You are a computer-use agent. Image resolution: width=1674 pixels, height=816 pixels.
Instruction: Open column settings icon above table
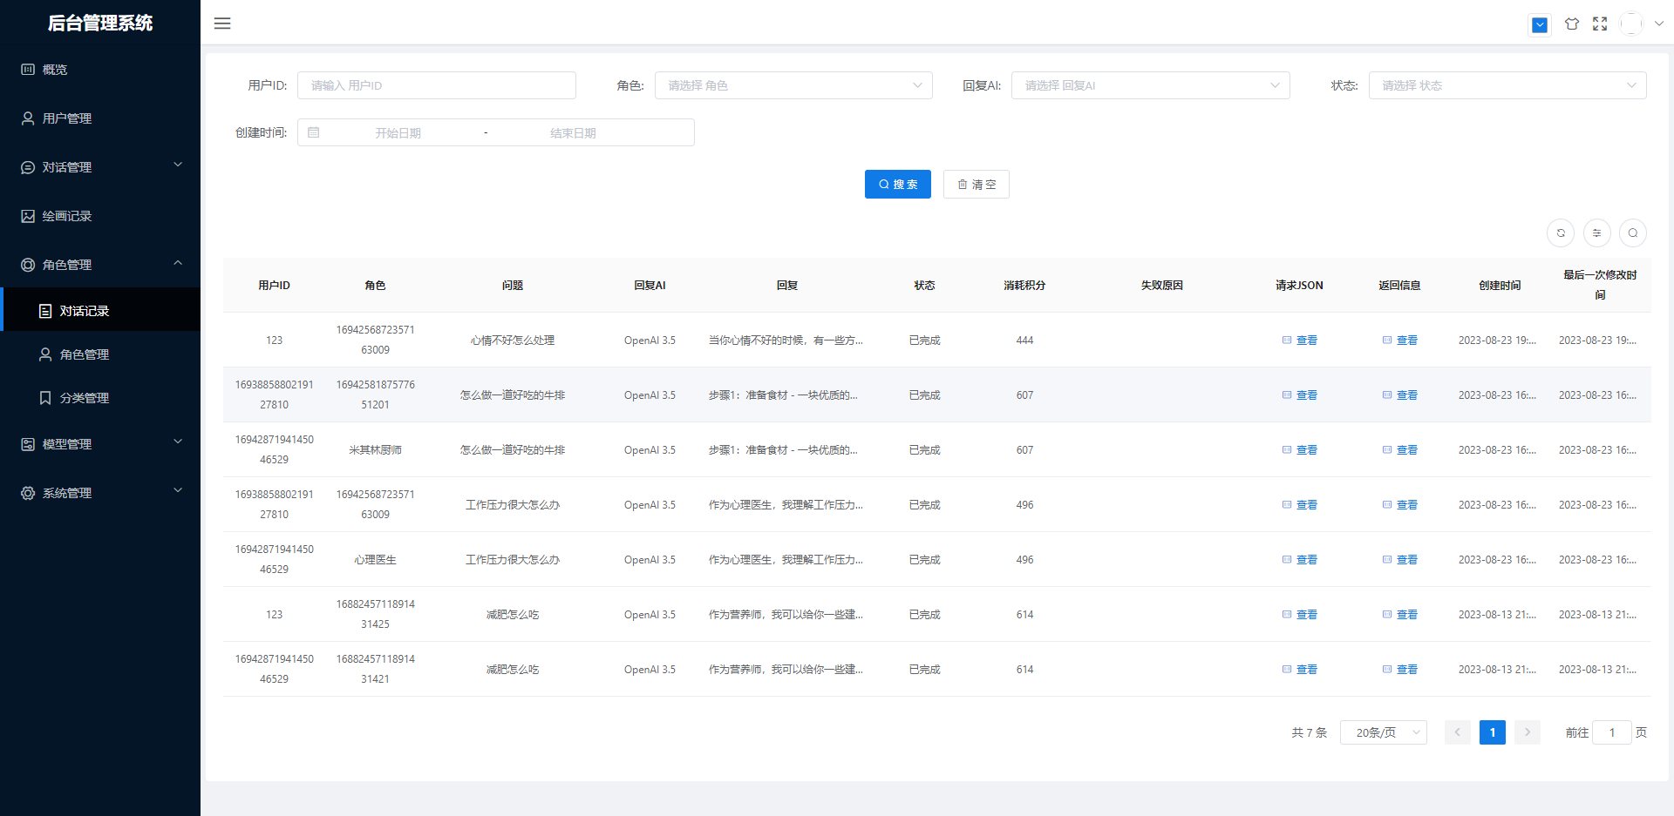(x=1596, y=233)
